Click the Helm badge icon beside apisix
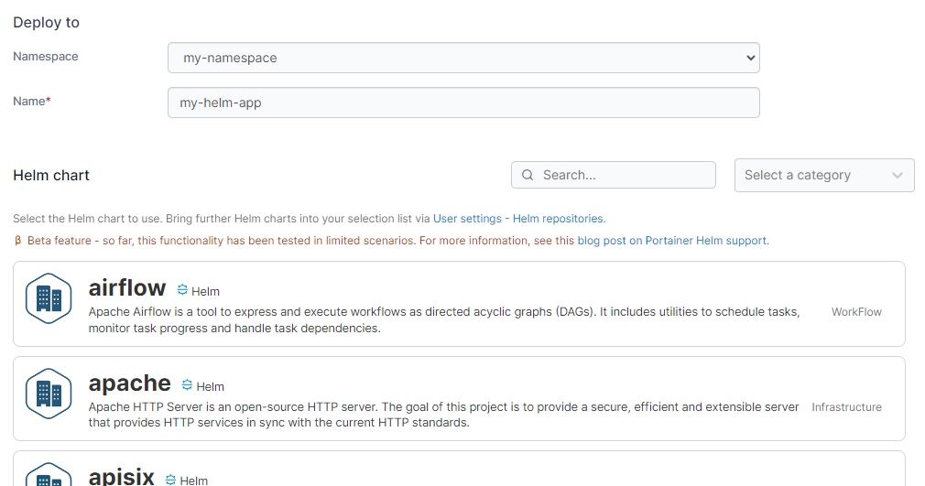This screenshot has width=925, height=486. point(170,480)
